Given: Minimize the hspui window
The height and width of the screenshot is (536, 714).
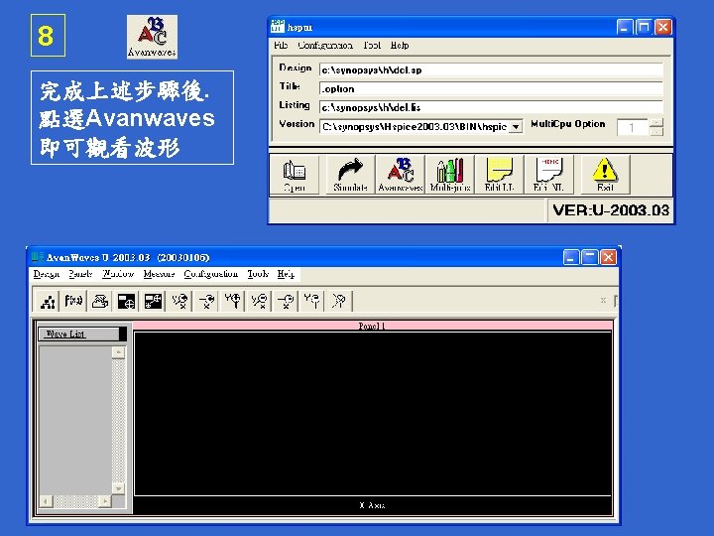Looking at the screenshot, I should point(625,28).
